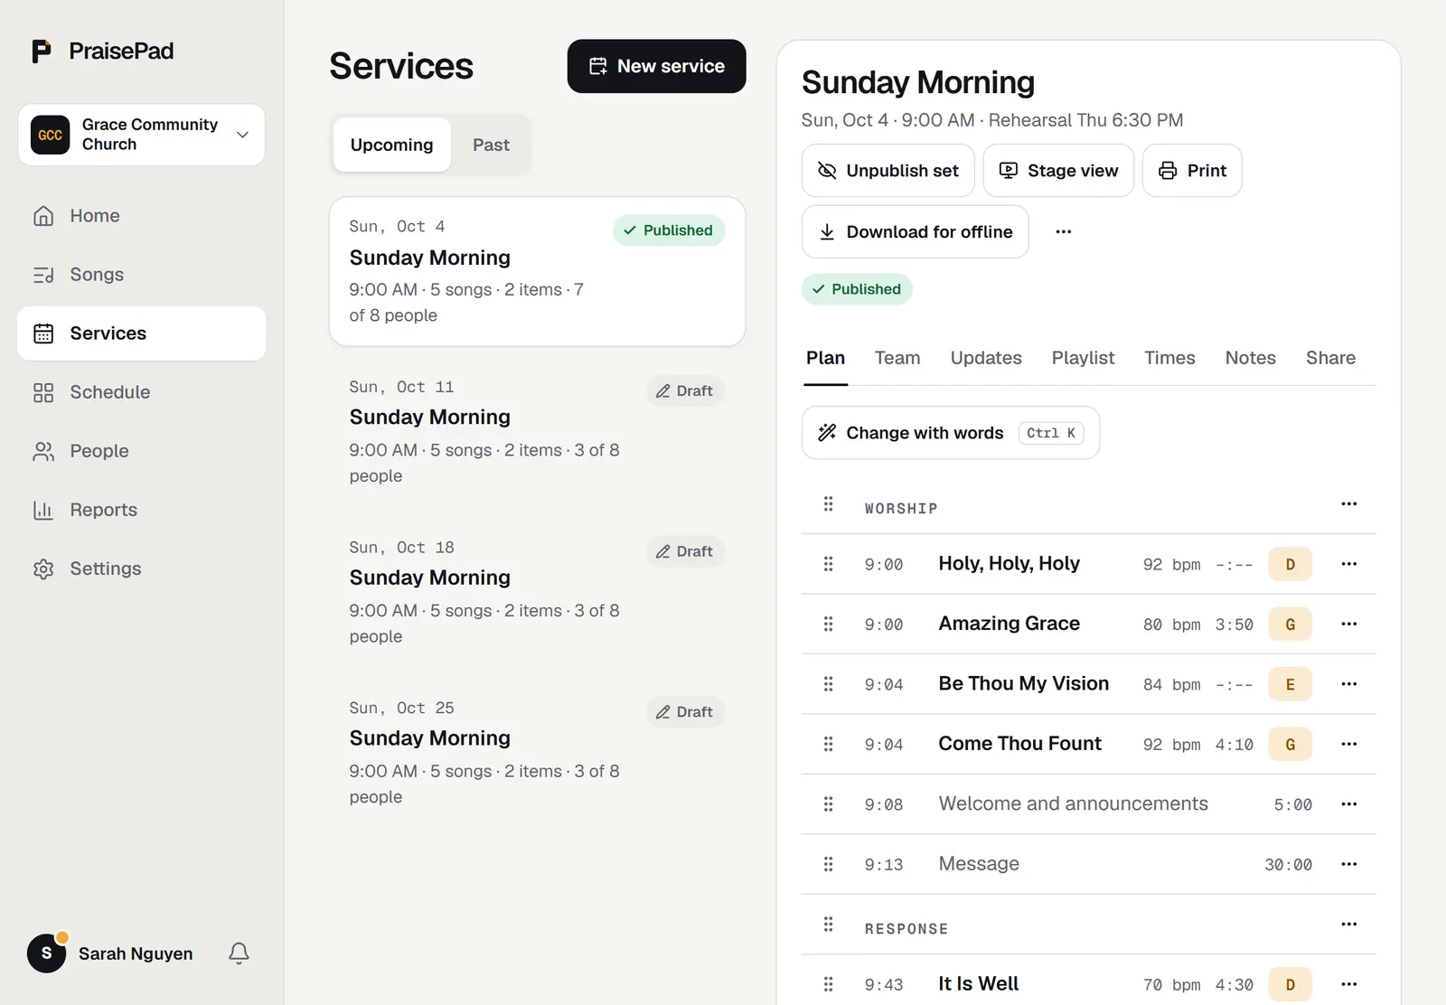This screenshot has width=1446, height=1005.
Task: Open options for the Message item
Action: pos(1349,865)
